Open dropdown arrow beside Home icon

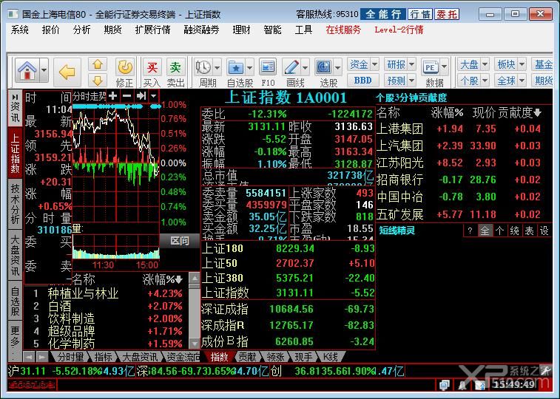[44, 70]
